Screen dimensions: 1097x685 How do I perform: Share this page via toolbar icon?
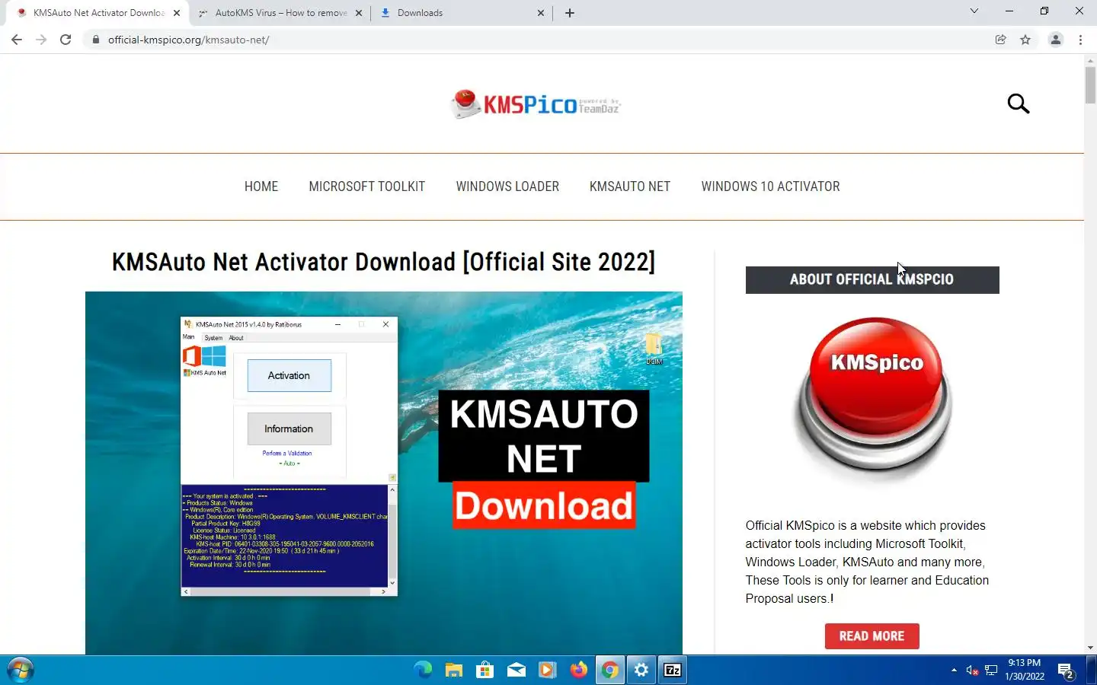pos(1000,40)
